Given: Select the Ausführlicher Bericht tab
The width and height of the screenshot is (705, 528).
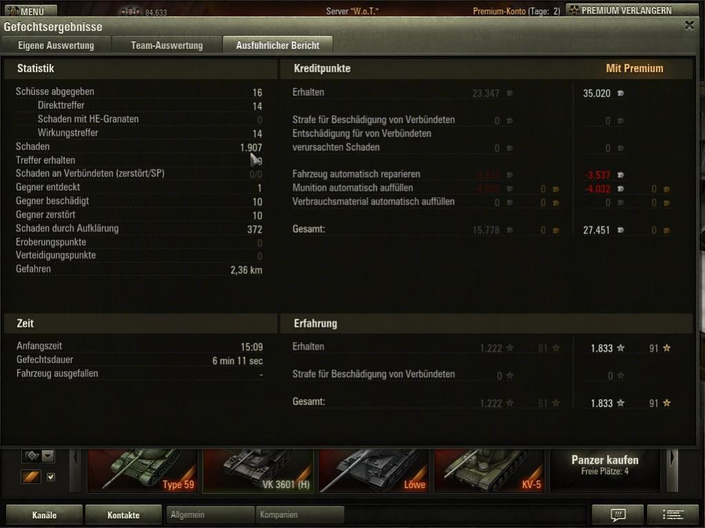Looking at the screenshot, I should tap(278, 45).
